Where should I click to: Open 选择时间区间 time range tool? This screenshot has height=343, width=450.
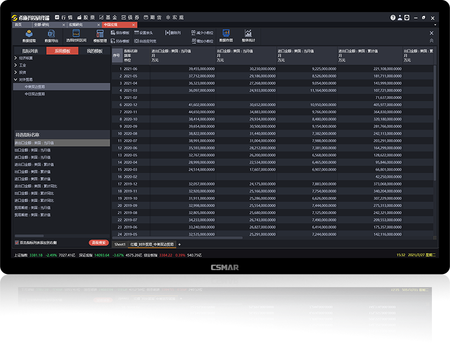[x=76, y=34]
